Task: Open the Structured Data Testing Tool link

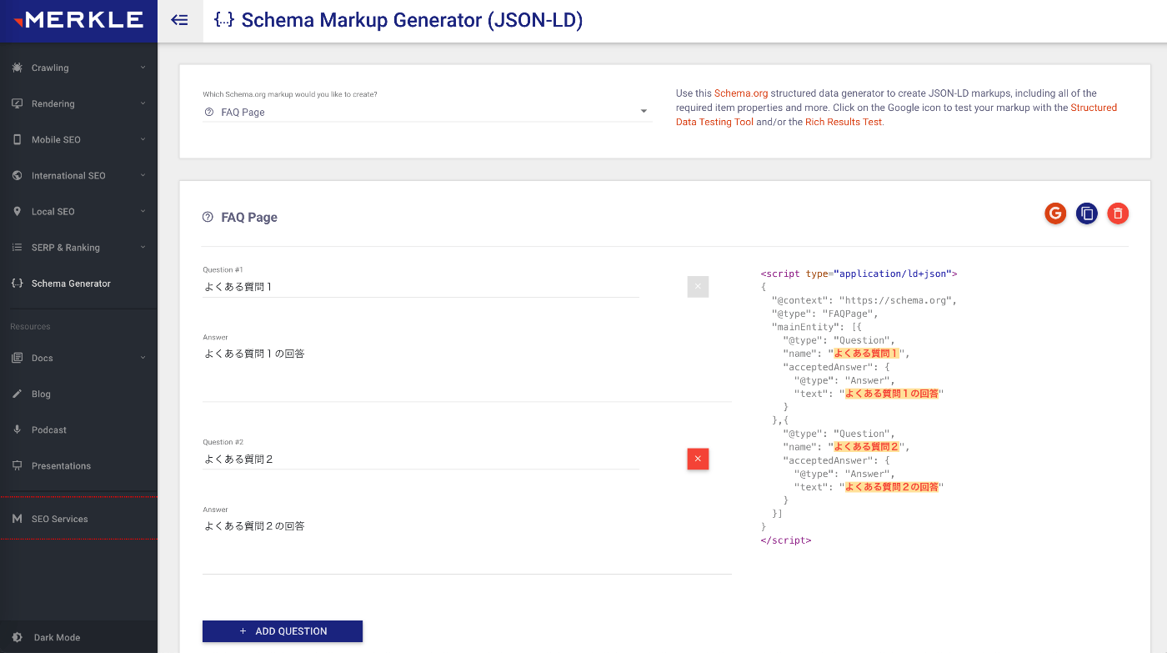Action: tap(896, 114)
